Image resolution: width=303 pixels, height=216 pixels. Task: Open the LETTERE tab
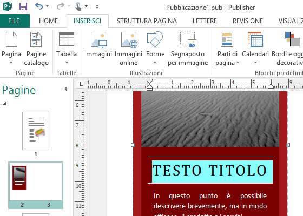[205, 21]
